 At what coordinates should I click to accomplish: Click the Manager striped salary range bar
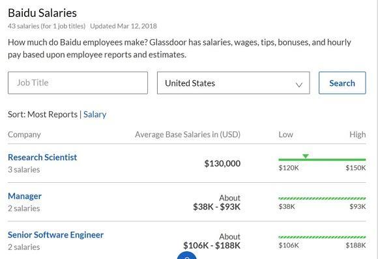coord(322,198)
